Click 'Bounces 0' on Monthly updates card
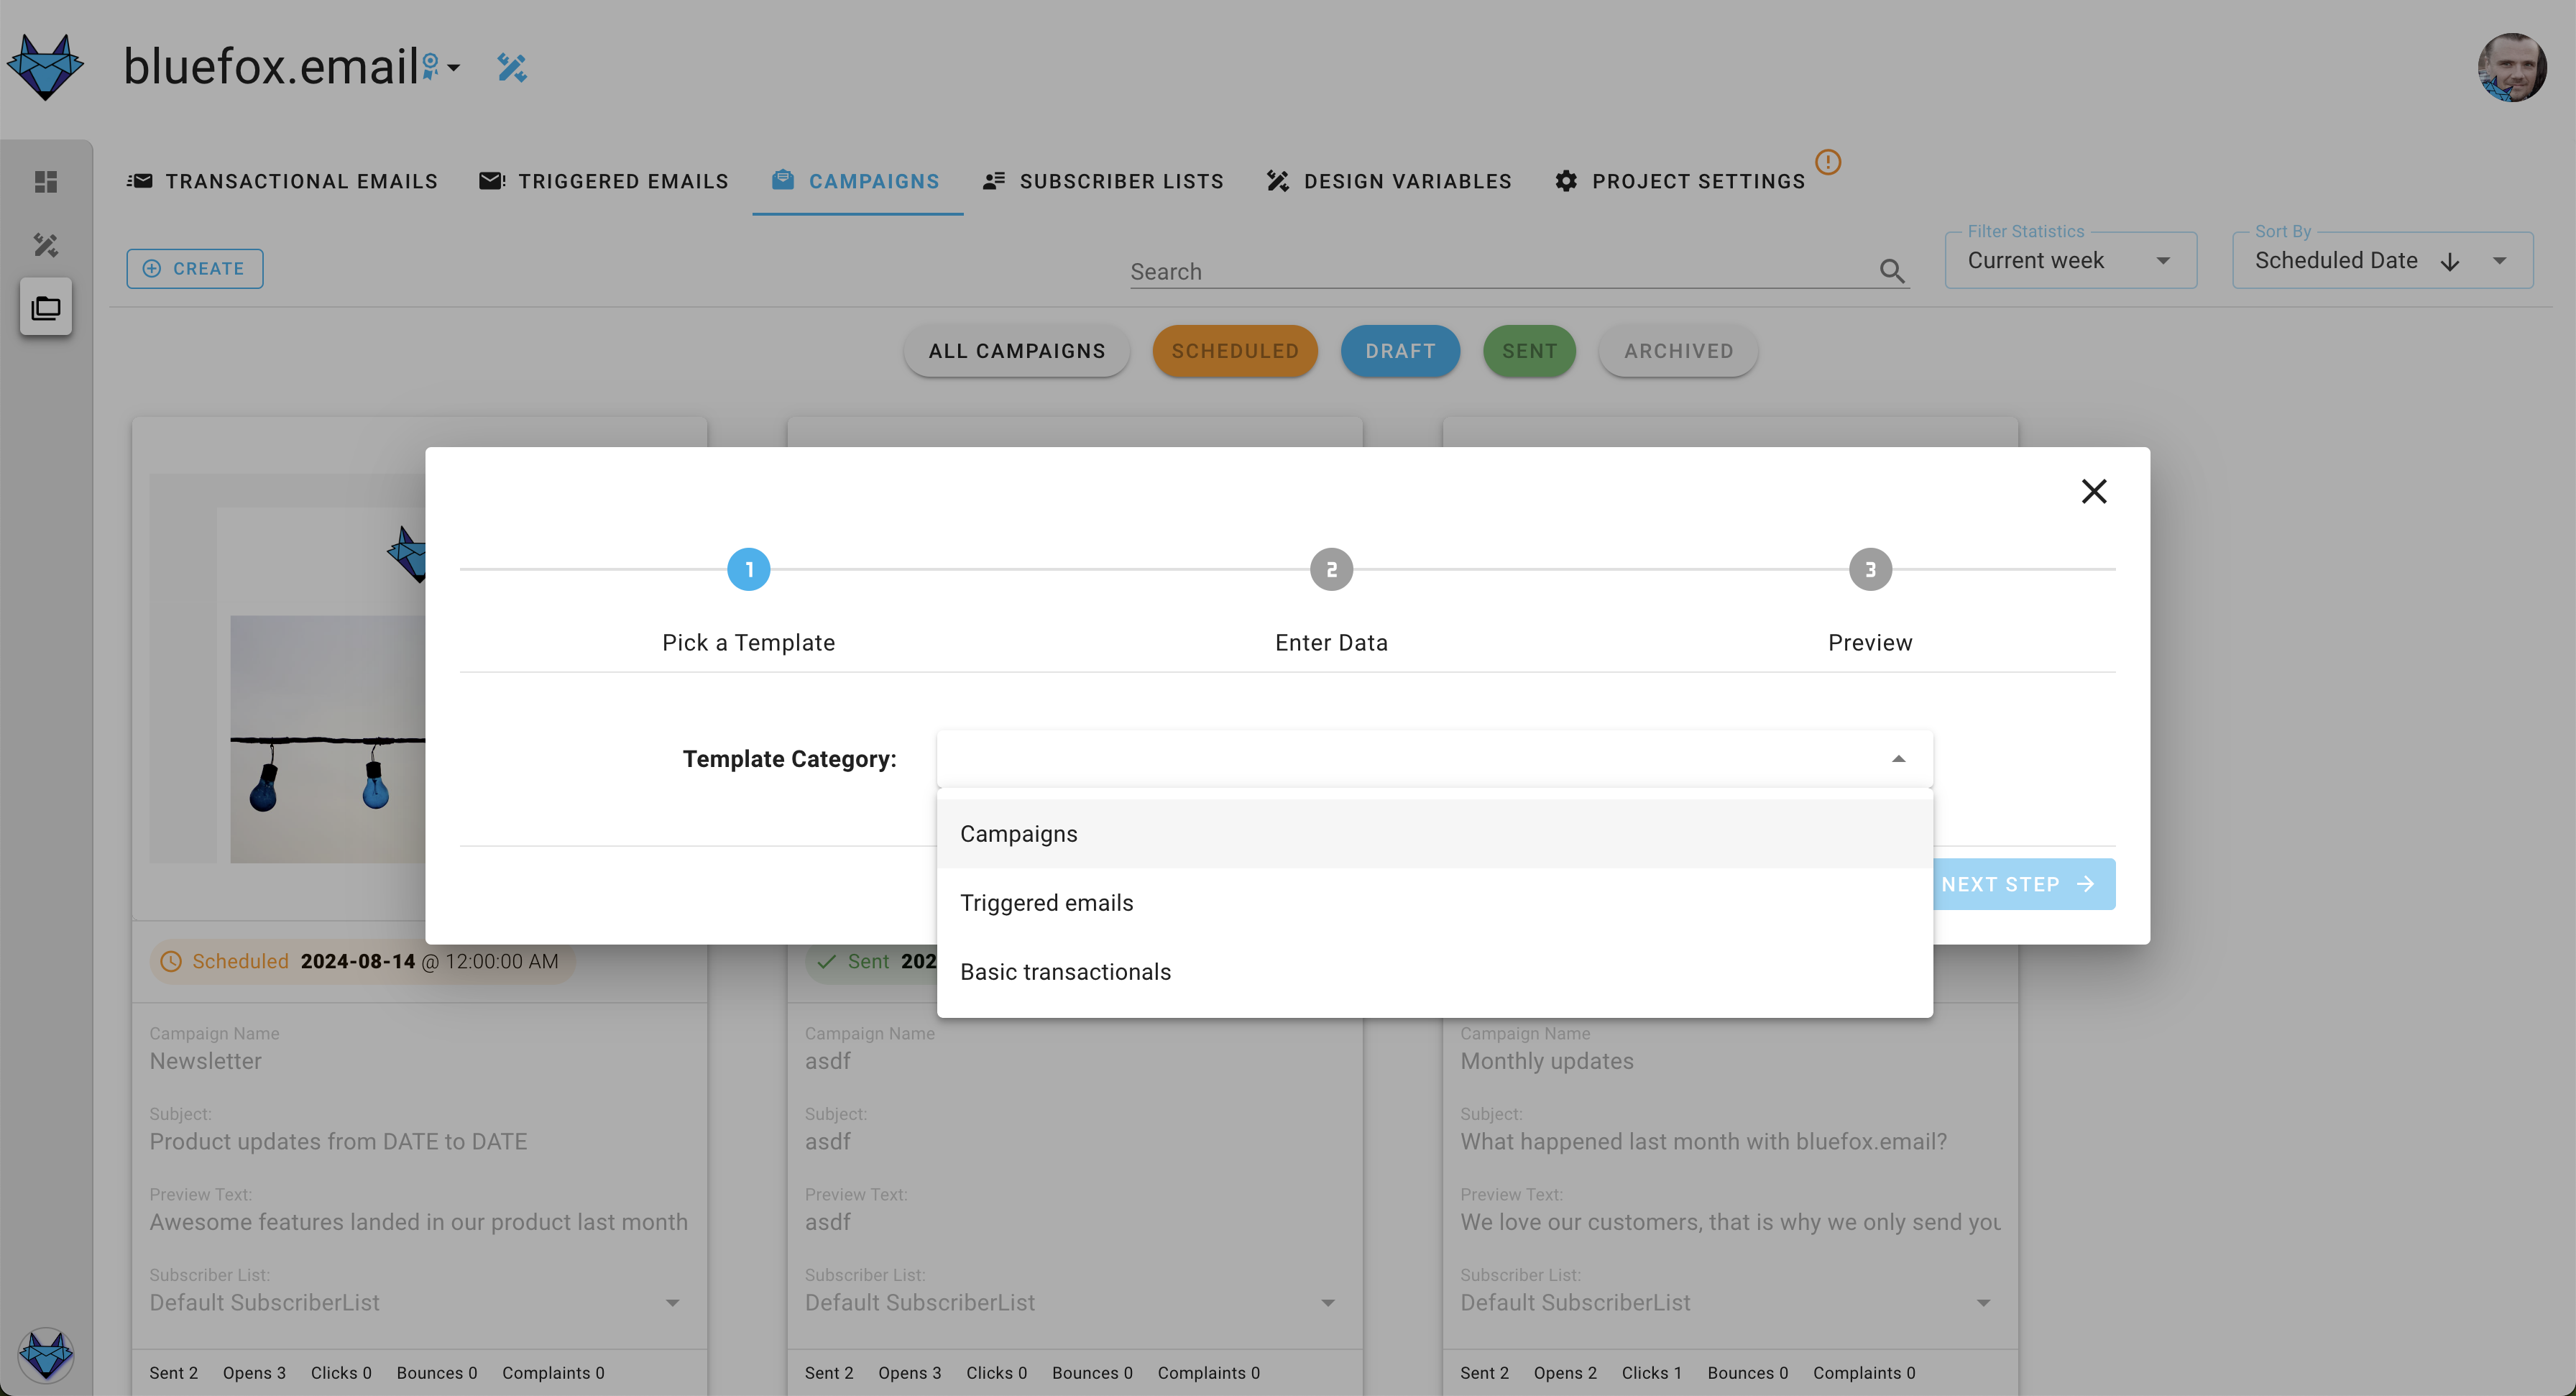The image size is (2576, 1396). (x=1747, y=1373)
